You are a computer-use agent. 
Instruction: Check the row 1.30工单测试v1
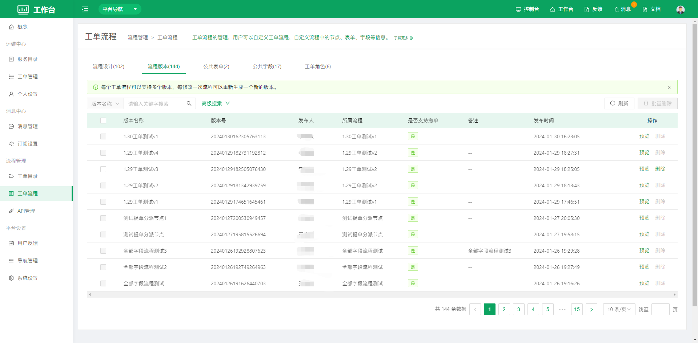103,136
